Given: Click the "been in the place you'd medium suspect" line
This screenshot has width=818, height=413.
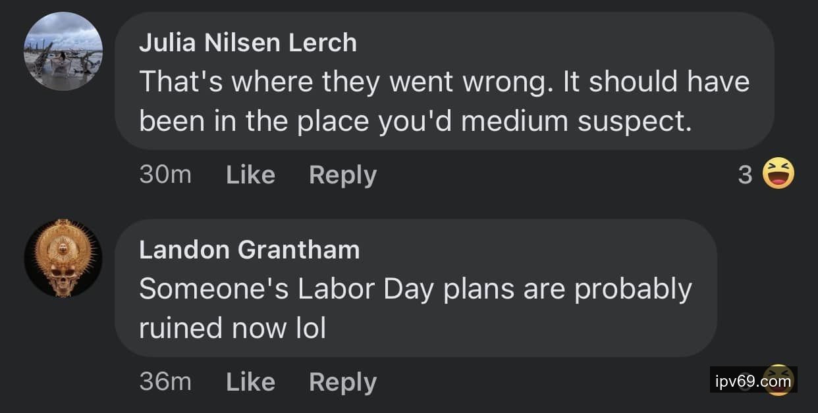Looking at the screenshot, I should click(416, 122).
